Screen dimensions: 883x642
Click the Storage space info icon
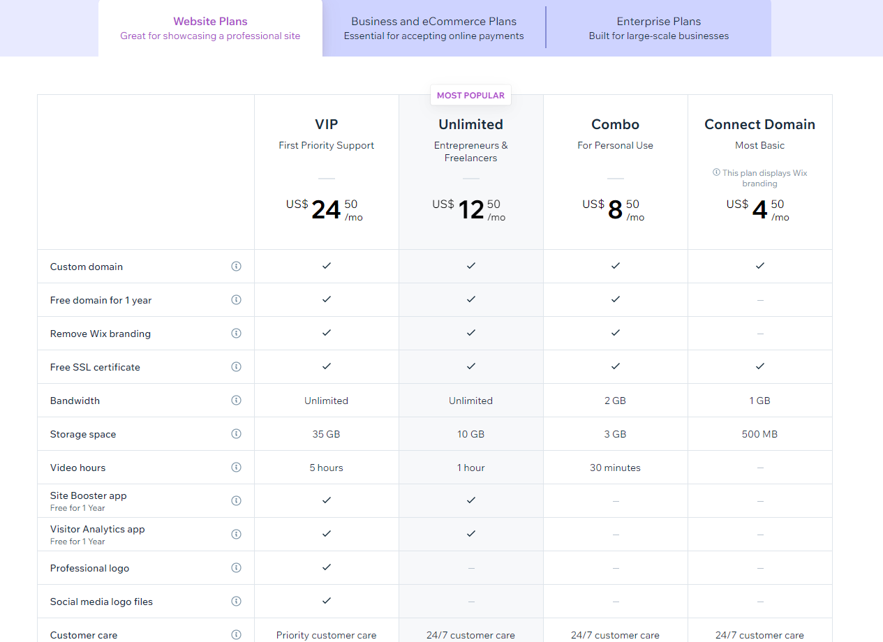[237, 433]
